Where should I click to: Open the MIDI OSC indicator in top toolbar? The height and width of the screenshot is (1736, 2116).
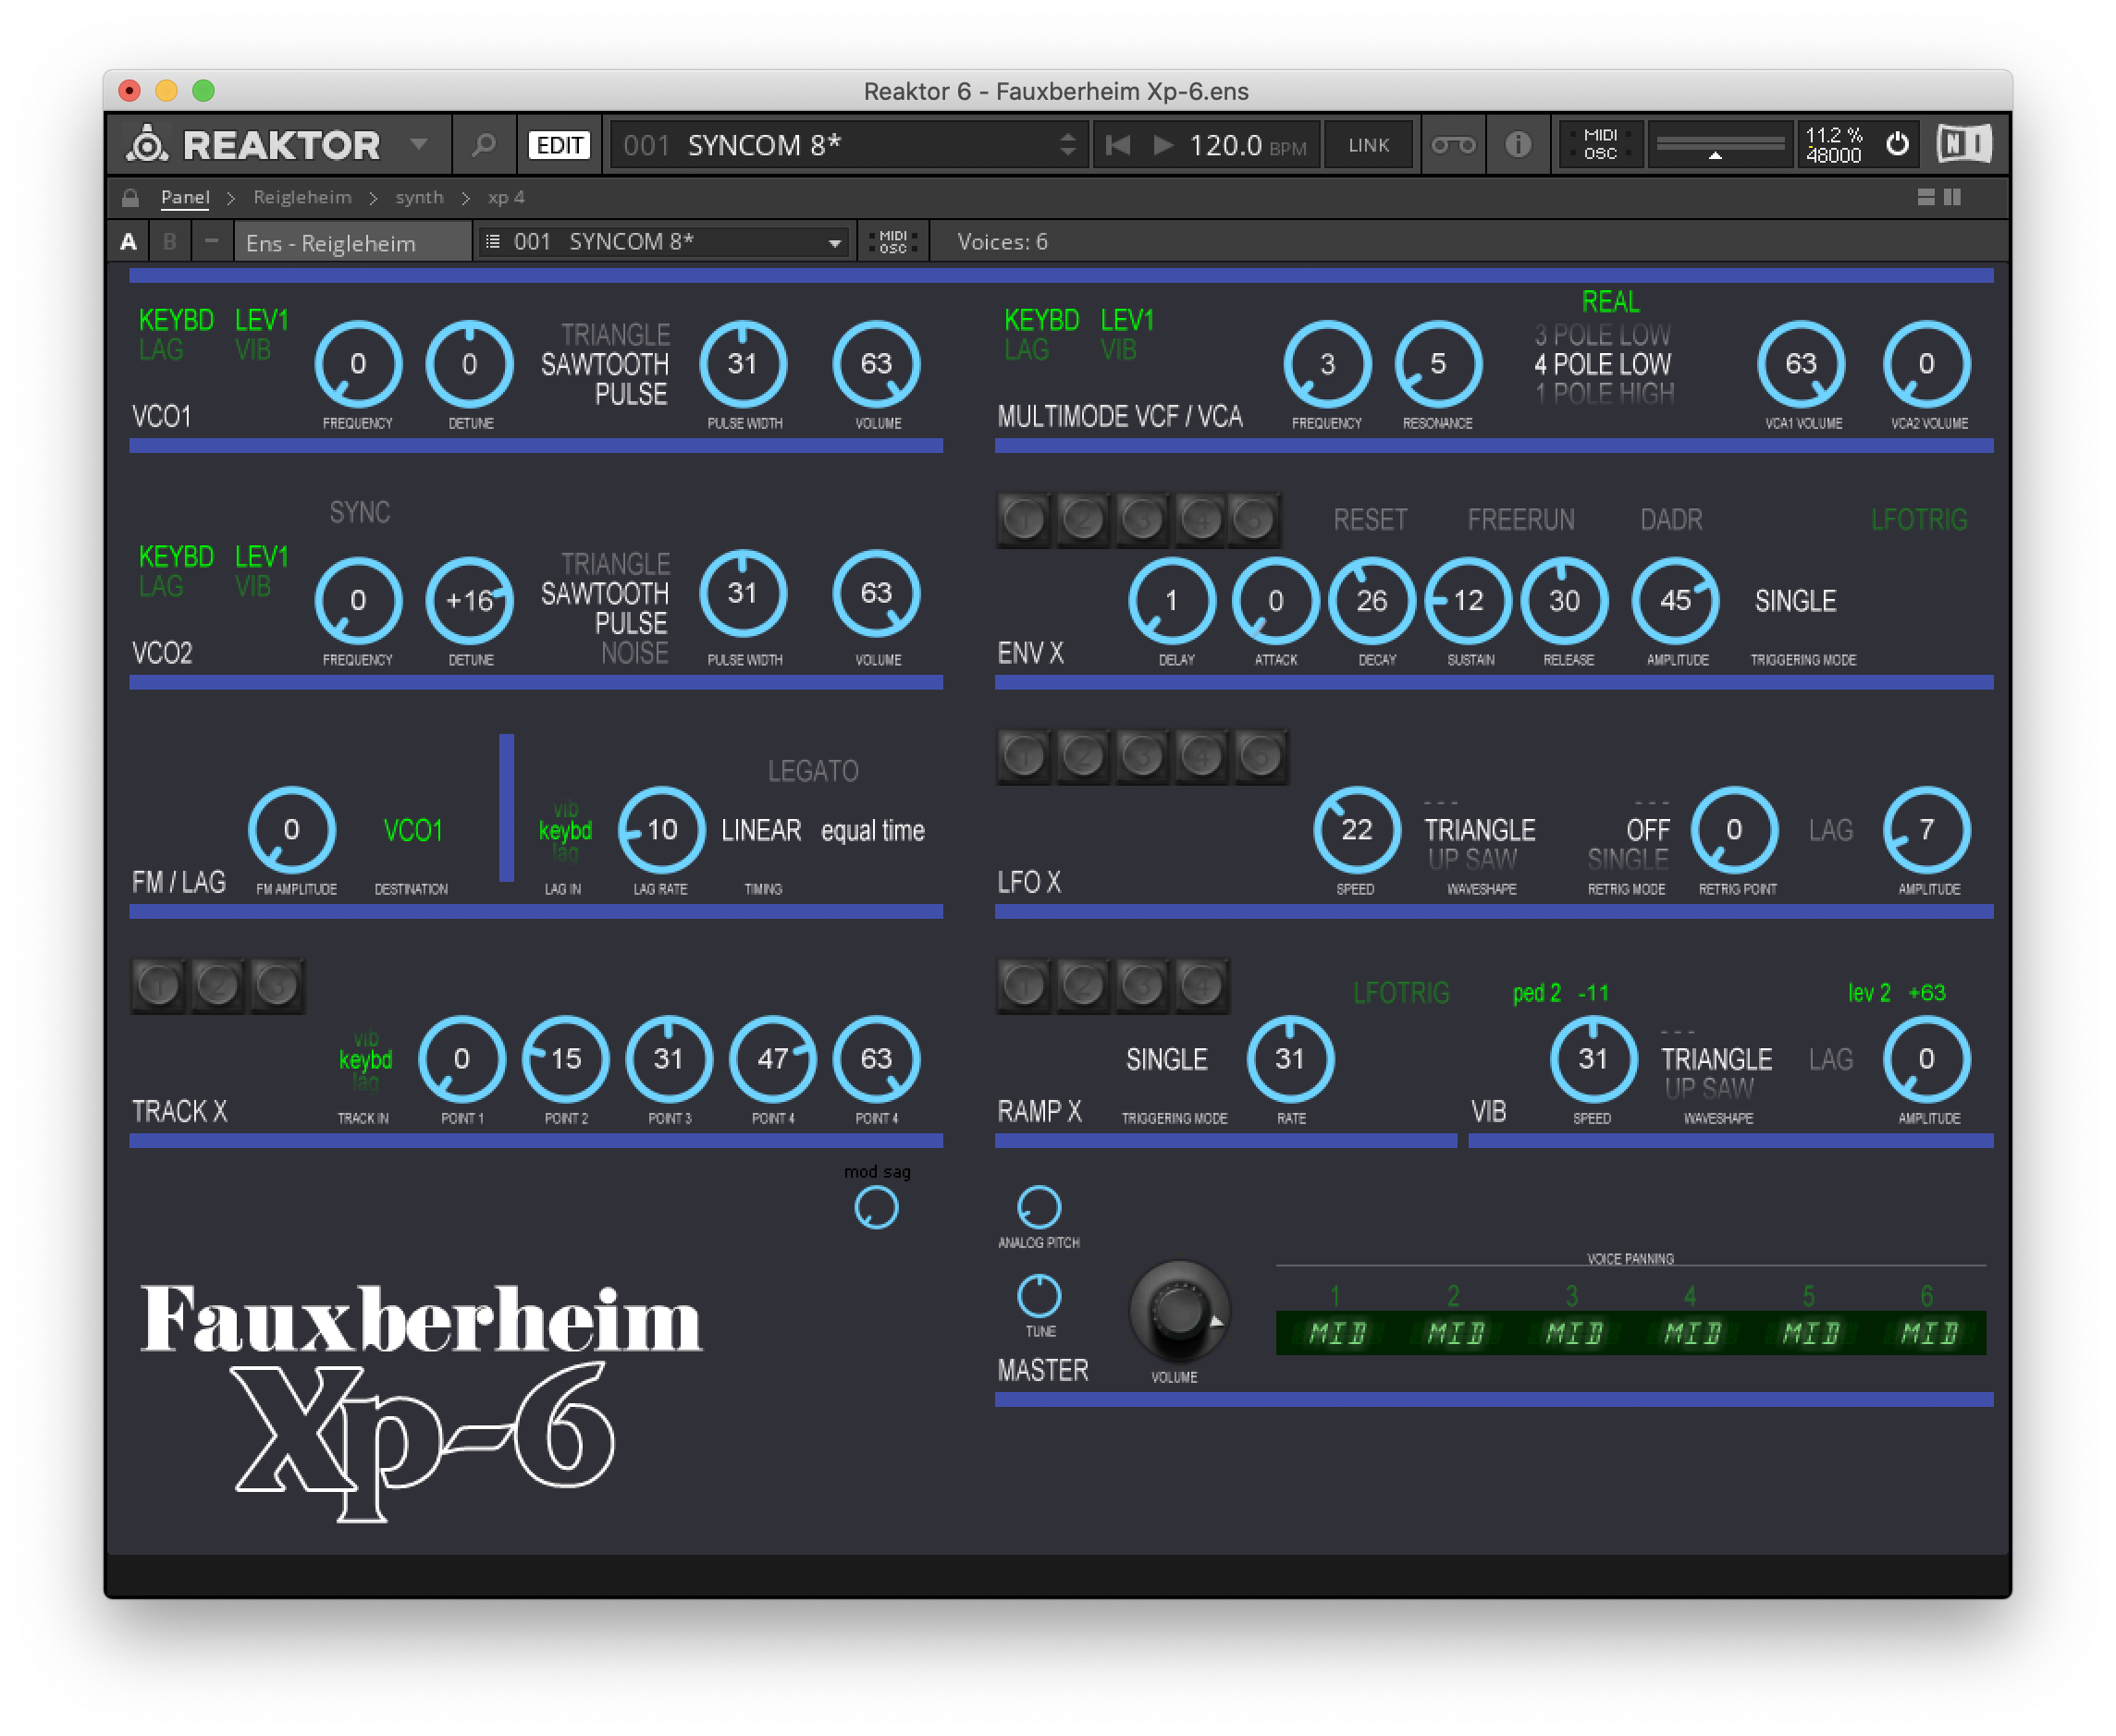(1600, 144)
